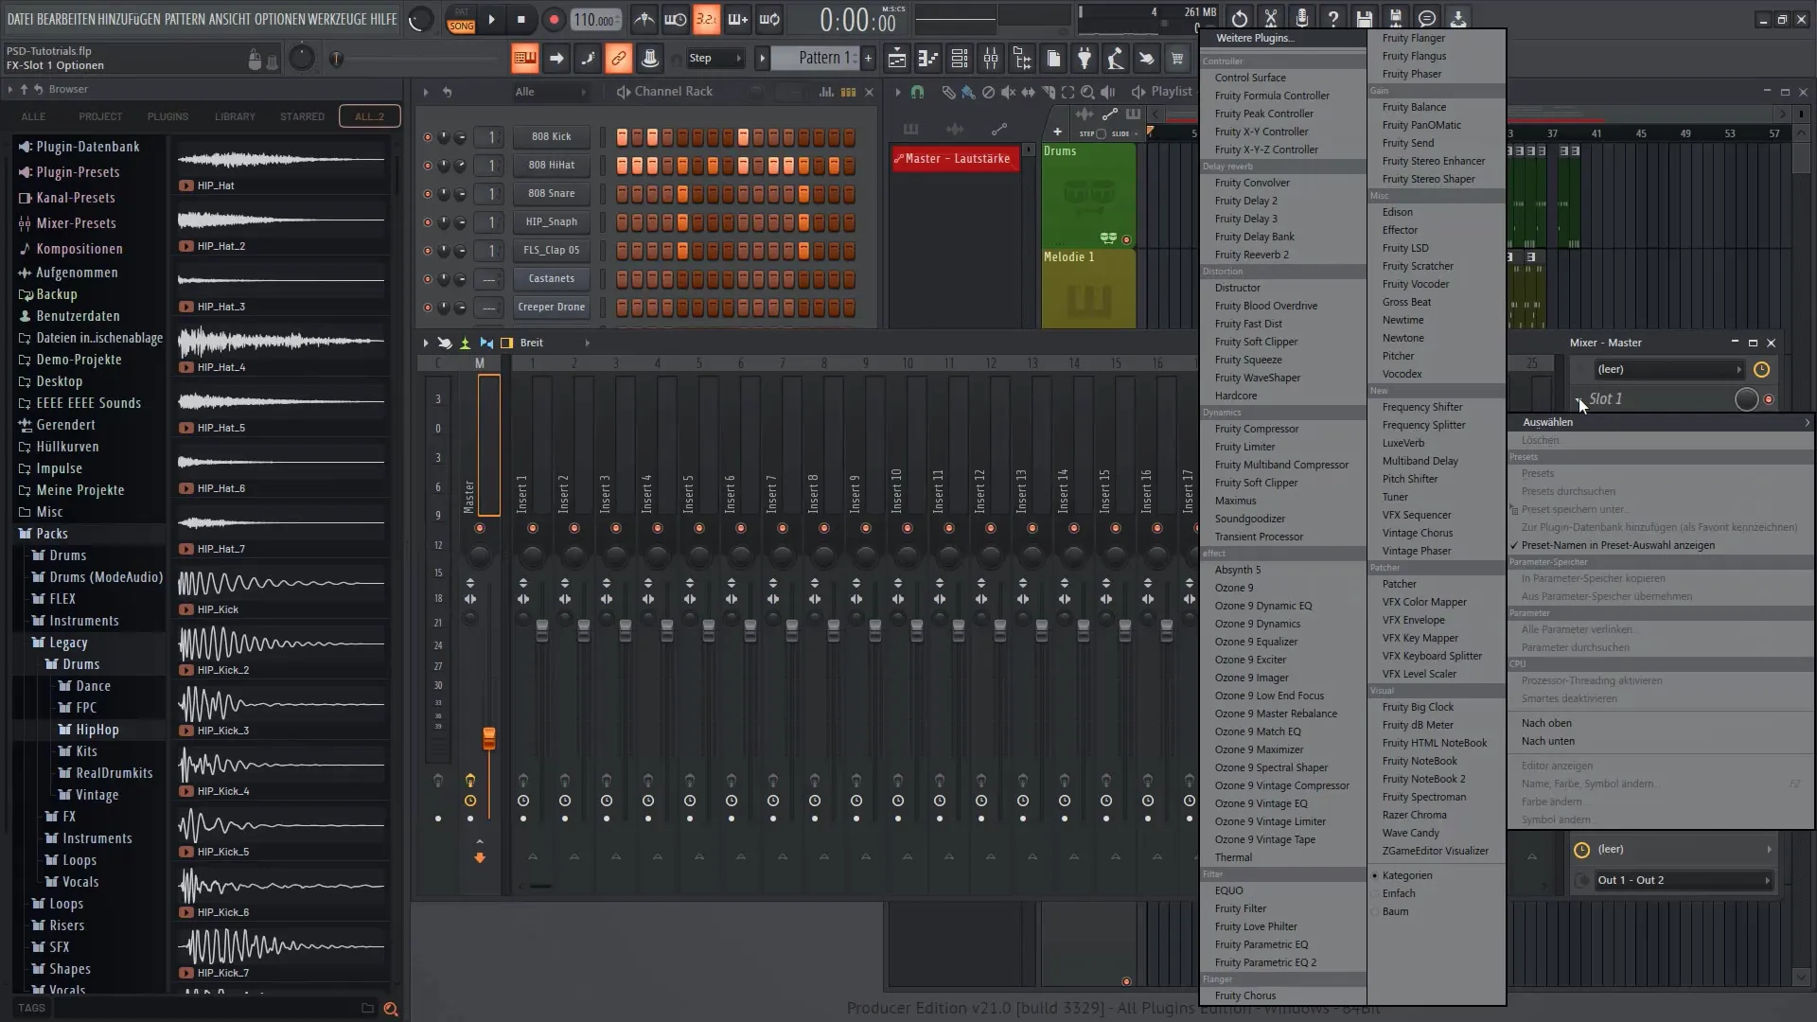Open the Out 1 - Out 2 output dropdown
Image resolution: width=1817 pixels, height=1022 pixels.
(1685, 880)
